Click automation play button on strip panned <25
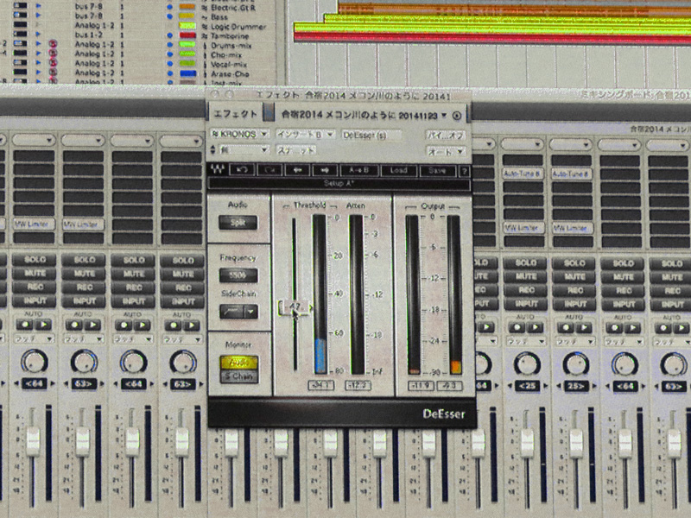Viewport: 691px width, 518px height. pos(535,328)
